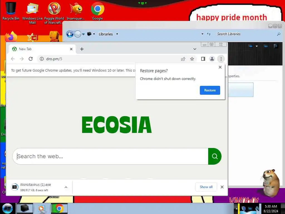Viewport: 285px width, 214px height.
Task: Launch the Insaniquarium desktop icon
Action: (x=76, y=11)
